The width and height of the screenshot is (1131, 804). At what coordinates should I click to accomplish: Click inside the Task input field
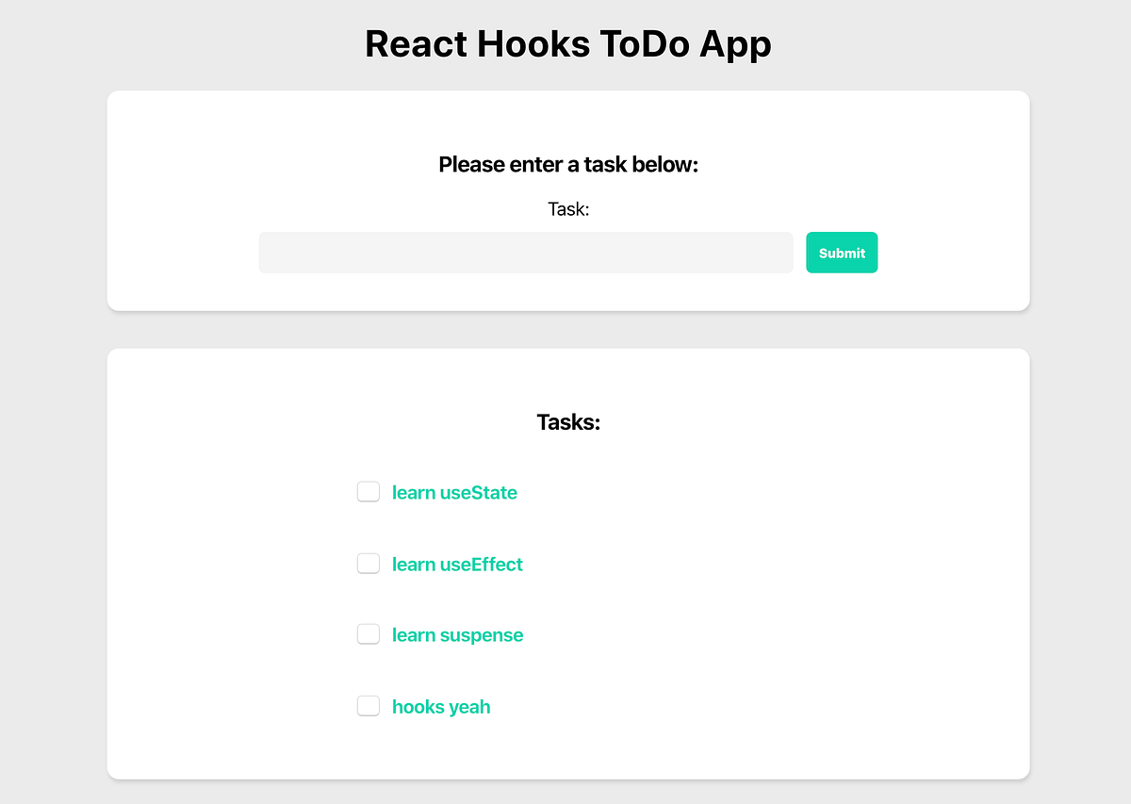pyautogui.click(x=525, y=252)
